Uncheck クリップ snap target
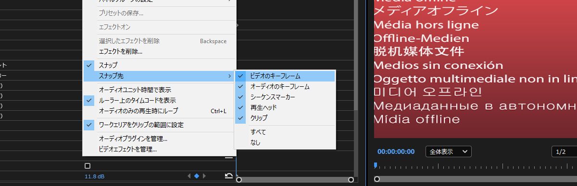 click(285, 118)
